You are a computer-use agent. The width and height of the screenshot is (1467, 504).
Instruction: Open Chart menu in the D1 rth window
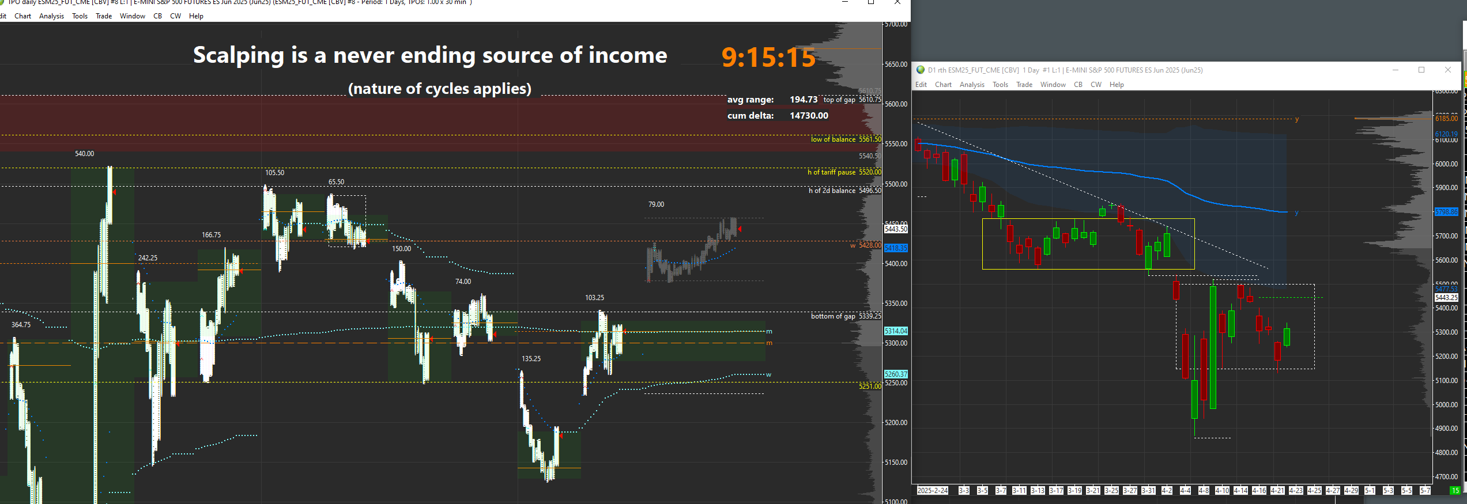point(943,85)
